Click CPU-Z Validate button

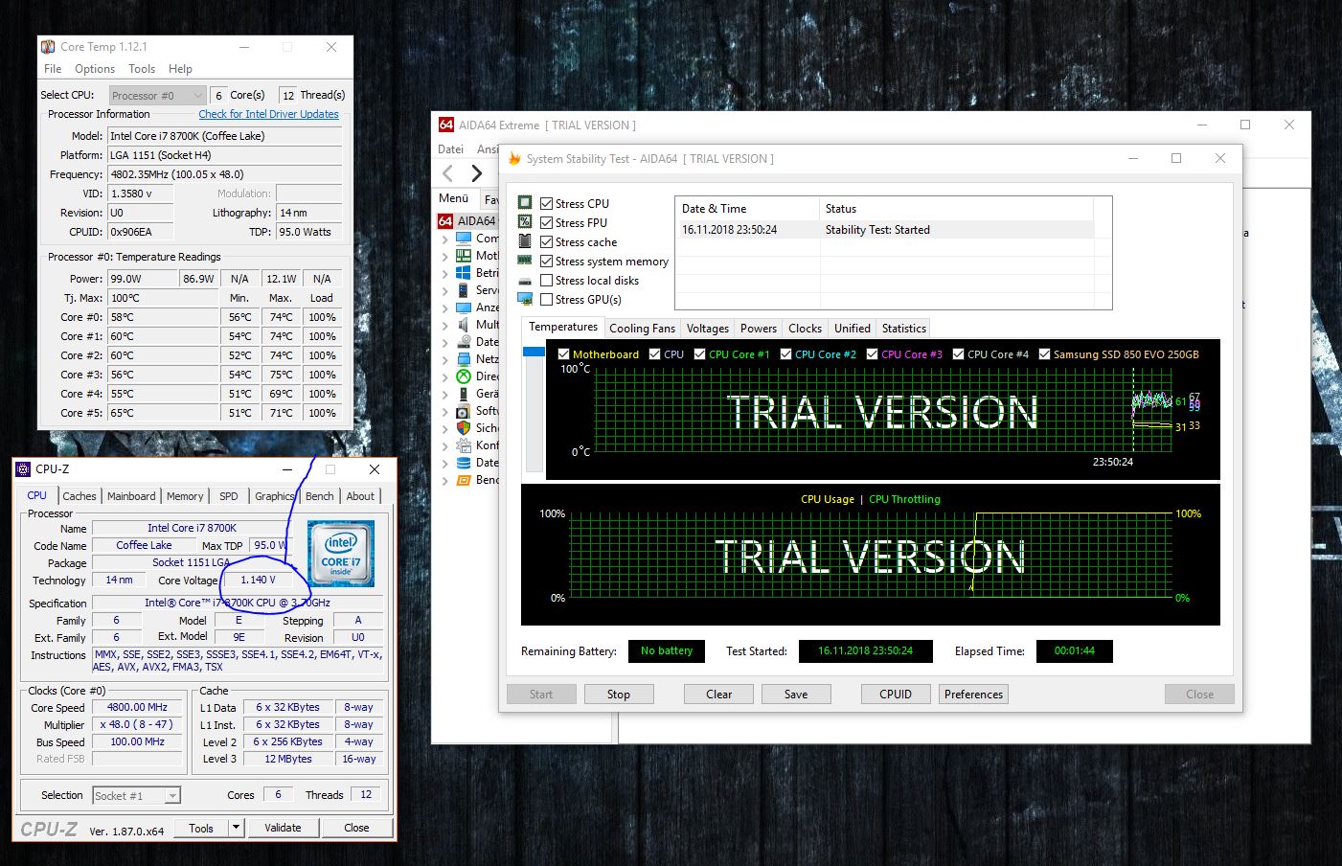[x=283, y=828]
